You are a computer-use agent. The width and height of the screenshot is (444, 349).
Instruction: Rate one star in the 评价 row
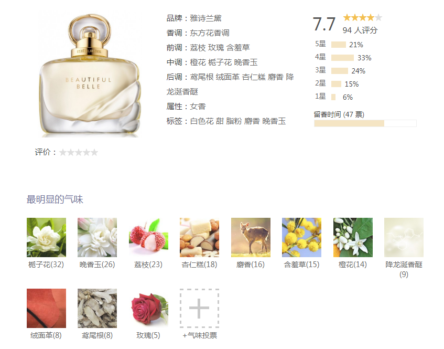[x=63, y=153]
